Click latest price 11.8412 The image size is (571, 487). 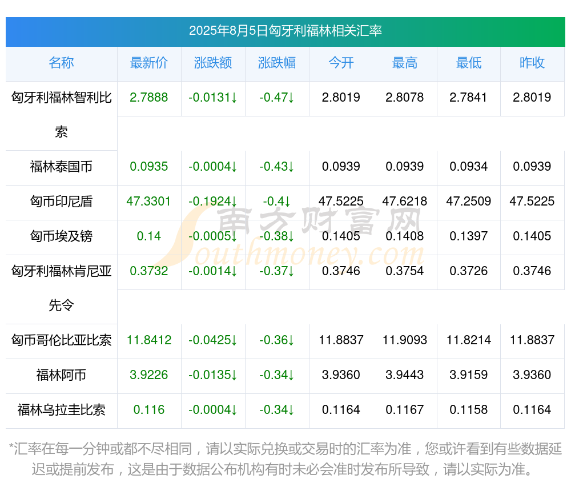pyautogui.click(x=149, y=340)
